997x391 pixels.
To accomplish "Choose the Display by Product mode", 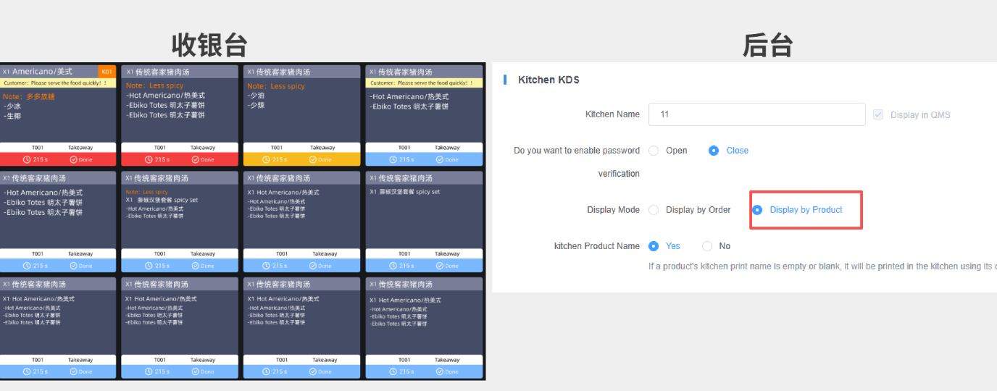I will 758,210.
